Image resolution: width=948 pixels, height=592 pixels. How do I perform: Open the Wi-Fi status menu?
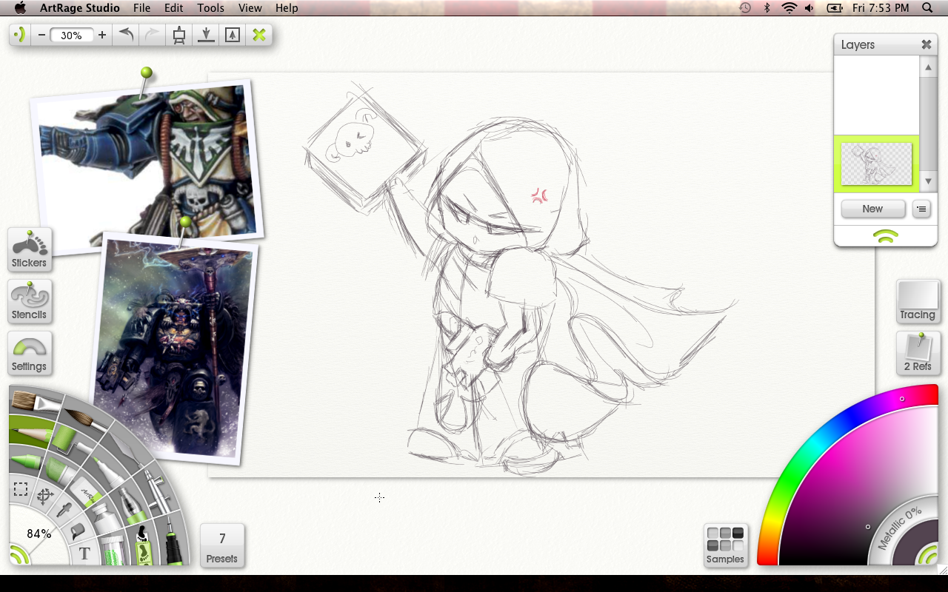[x=789, y=8]
